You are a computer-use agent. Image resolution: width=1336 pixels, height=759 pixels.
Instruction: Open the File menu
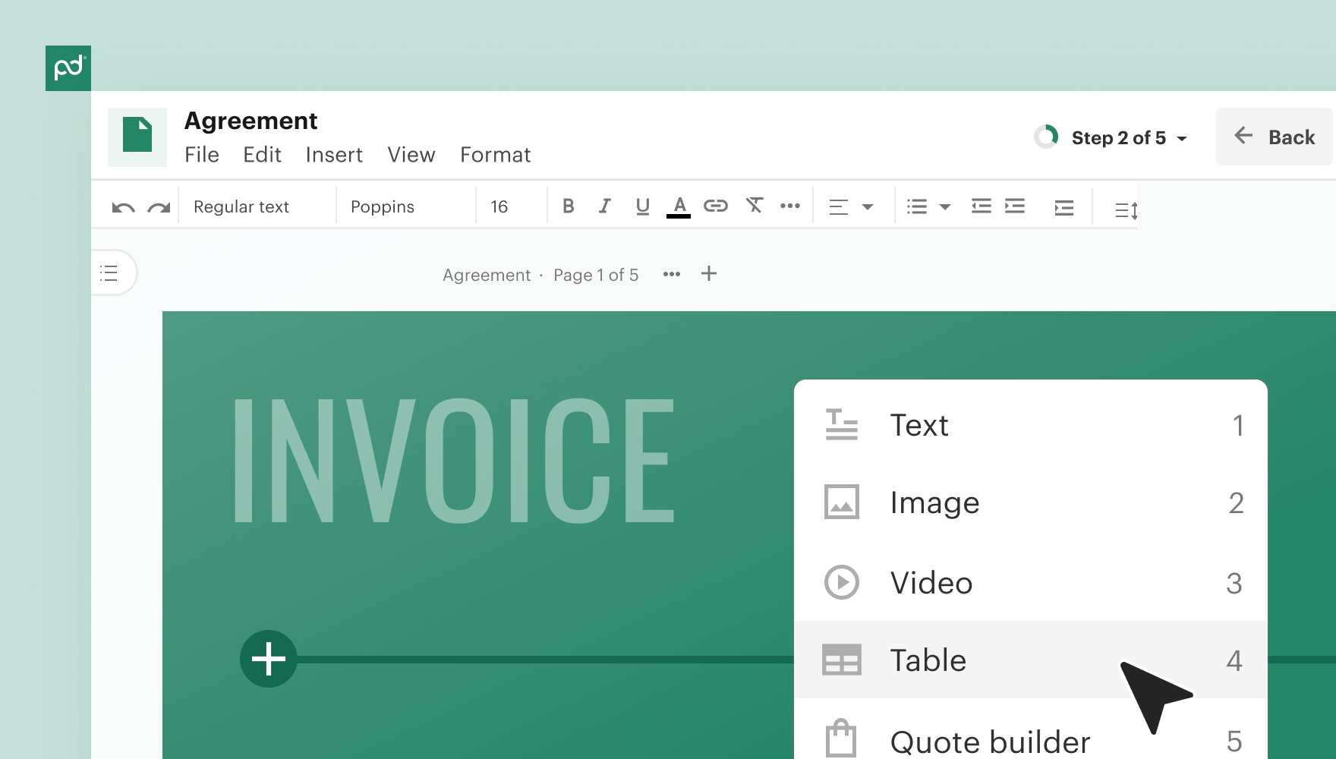click(202, 155)
